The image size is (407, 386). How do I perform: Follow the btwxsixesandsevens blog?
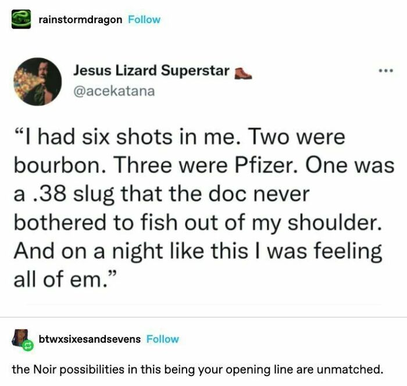[163, 339]
